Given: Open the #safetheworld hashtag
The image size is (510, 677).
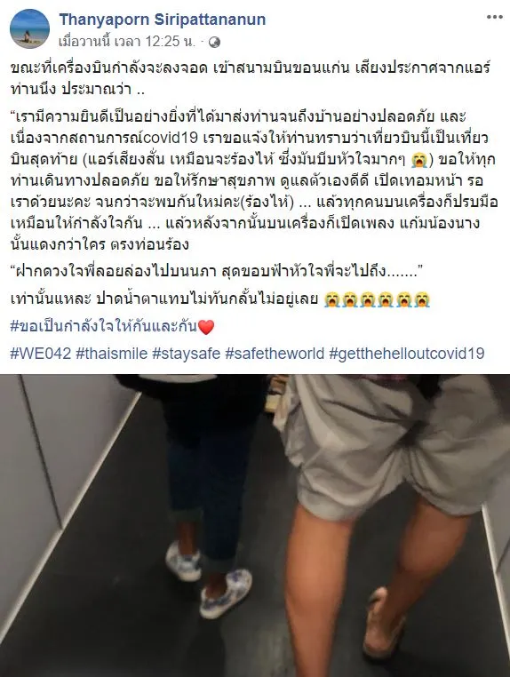Looking at the screenshot, I should [275, 354].
